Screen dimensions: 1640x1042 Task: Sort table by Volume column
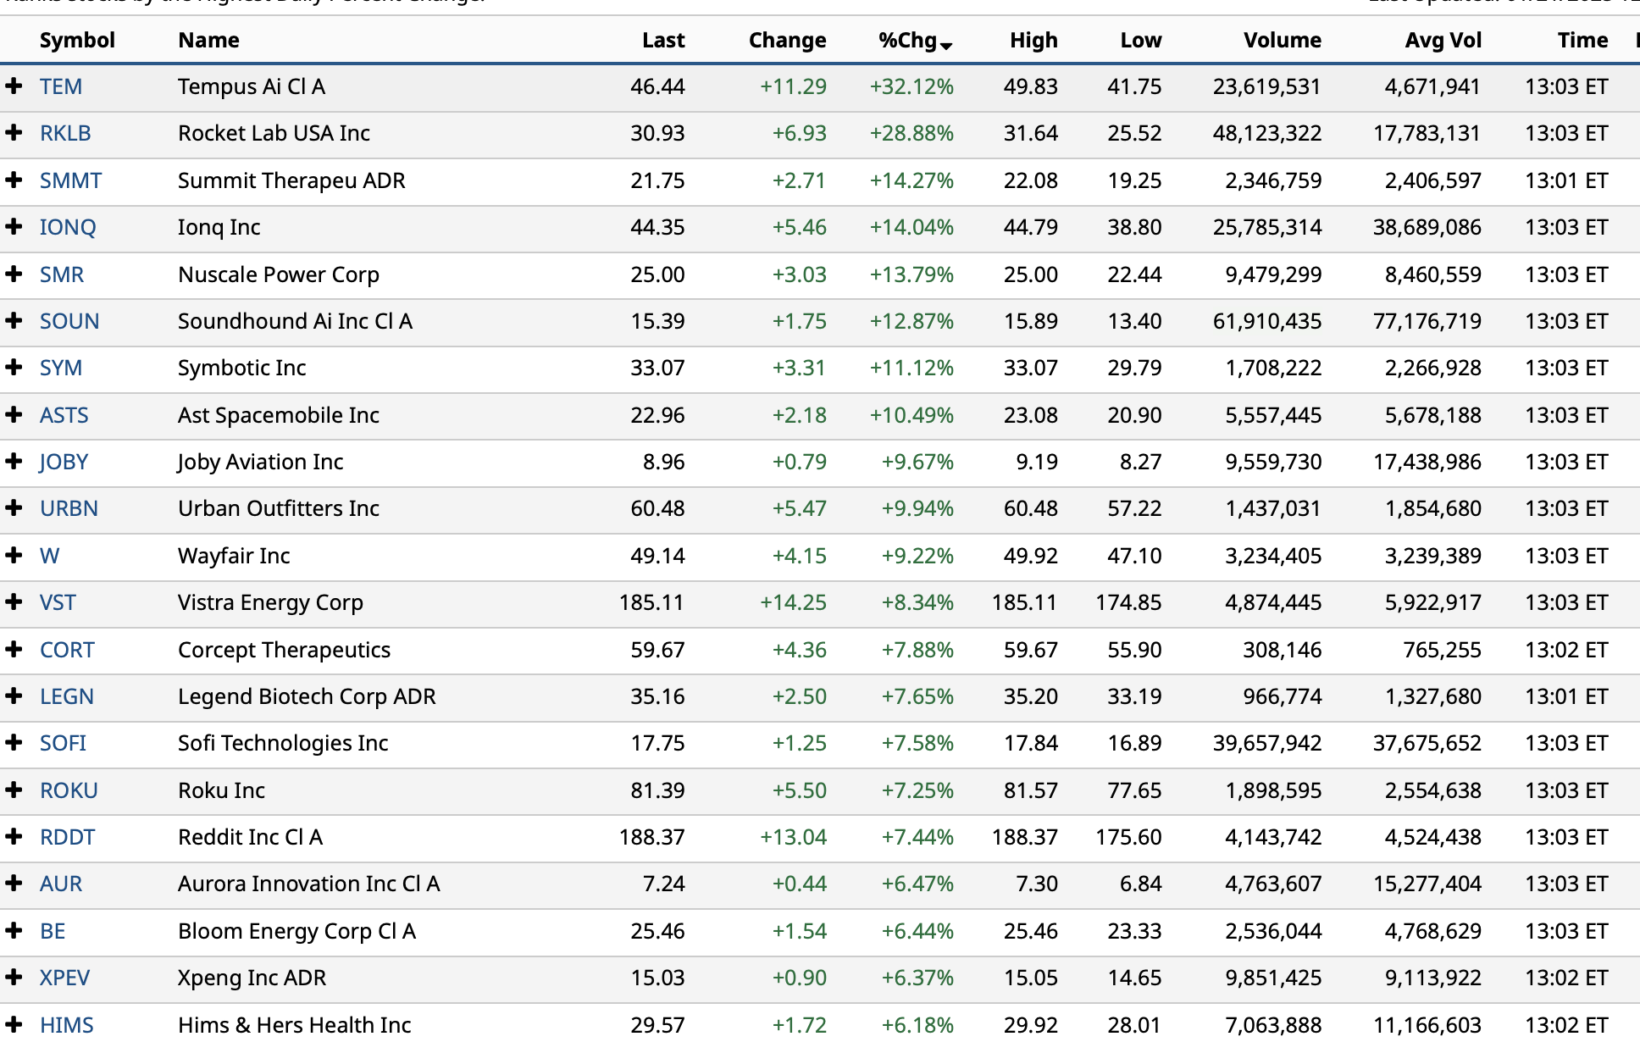click(1282, 41)
